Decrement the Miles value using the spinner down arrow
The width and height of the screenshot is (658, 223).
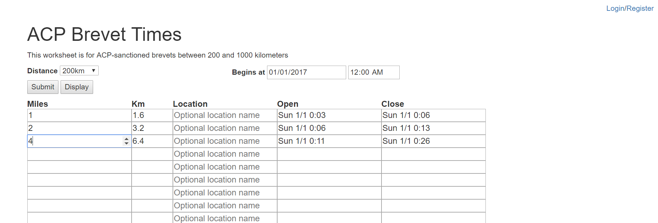[x=126, y=143]
